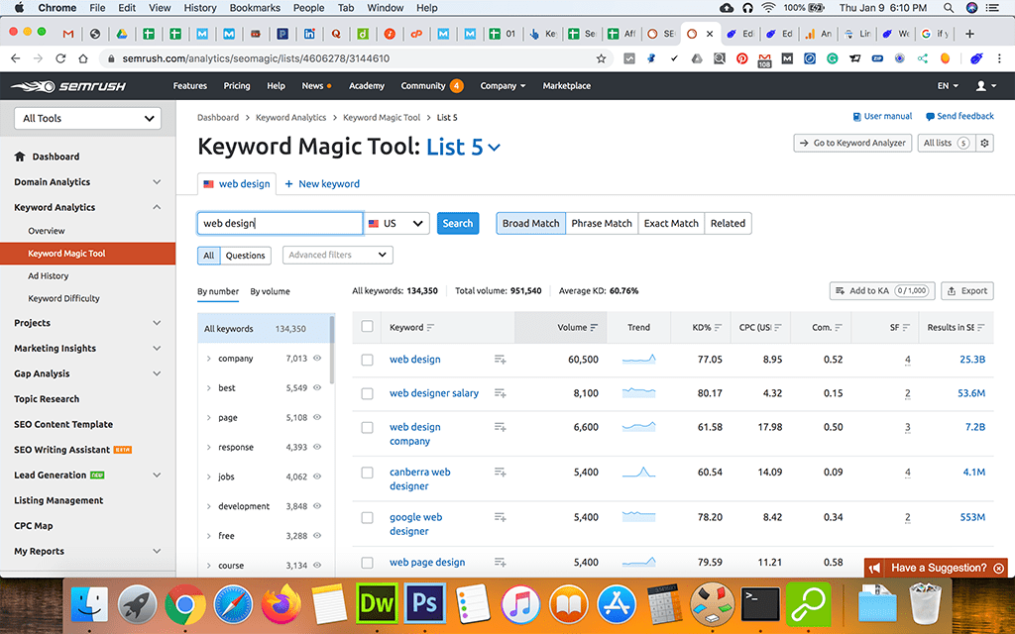Check the web design company checkbox
Image resolution: width=1015 pixels, height=634 pixels.
click(x=367, y=427)
